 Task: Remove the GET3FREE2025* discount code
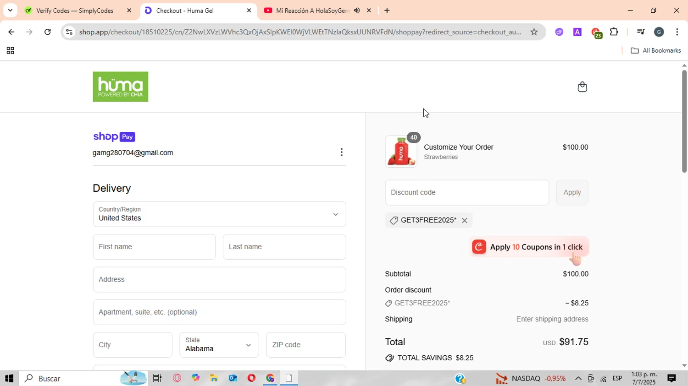pyautogui.click(x=465, y=221)
